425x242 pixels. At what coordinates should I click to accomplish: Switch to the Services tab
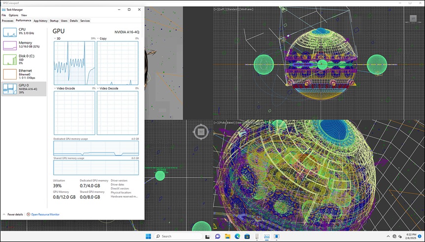(85, 21)
